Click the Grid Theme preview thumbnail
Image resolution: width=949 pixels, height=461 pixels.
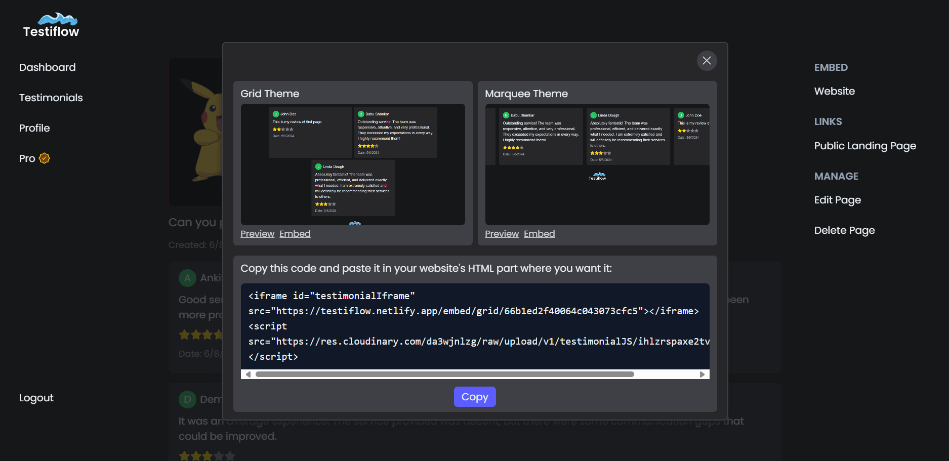click(x=353, y=164)
